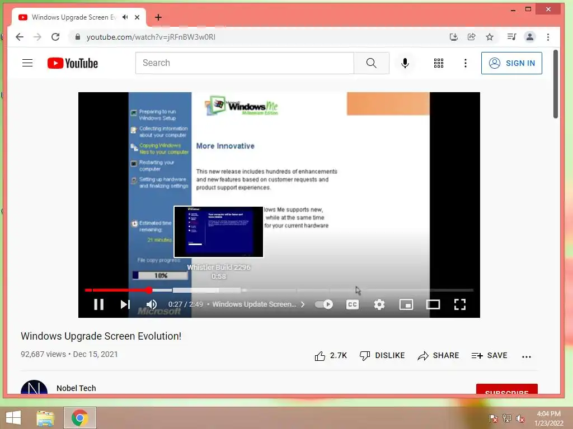Image resolution: width=573 pixels, height=429 pixels.
Task: Open player settings gear
Action: [379, 304]
